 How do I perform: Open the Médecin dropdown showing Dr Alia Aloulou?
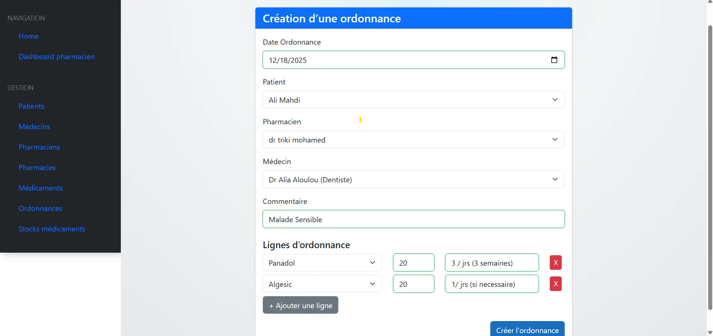(x=413, y=179)
